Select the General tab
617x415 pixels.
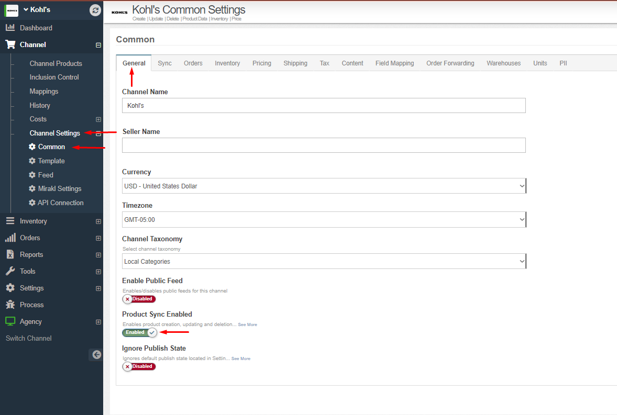click(134, 63)
